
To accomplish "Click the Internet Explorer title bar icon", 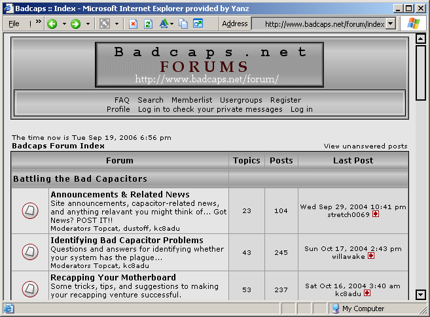I will [9, 8].
